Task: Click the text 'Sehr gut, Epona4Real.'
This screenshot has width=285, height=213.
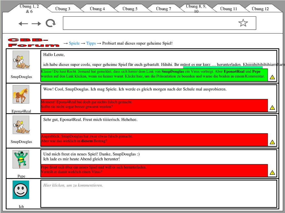Action: coord(62,120)
